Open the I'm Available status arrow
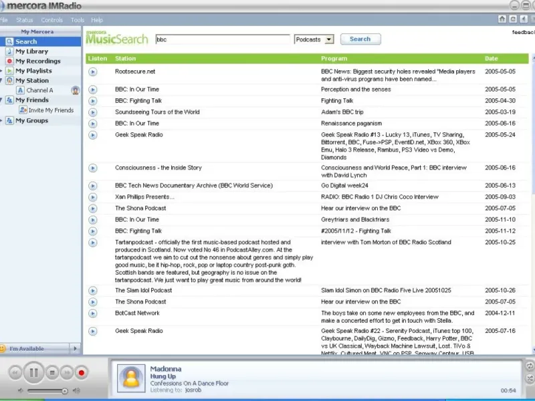 pyautogui.click(x=75, y=348)
